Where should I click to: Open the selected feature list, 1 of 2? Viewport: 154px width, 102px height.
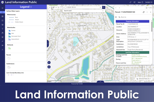click(149, 8)
